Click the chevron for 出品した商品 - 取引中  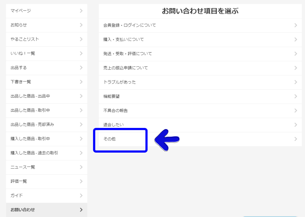[81, 110]
